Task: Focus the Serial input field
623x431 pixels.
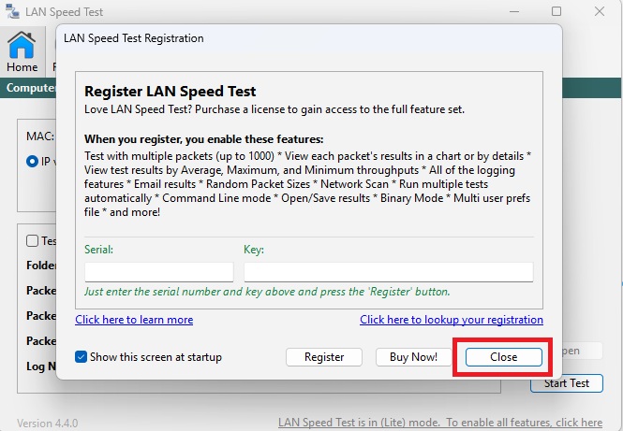Action: pyautogui.click(x=158, y=272)
